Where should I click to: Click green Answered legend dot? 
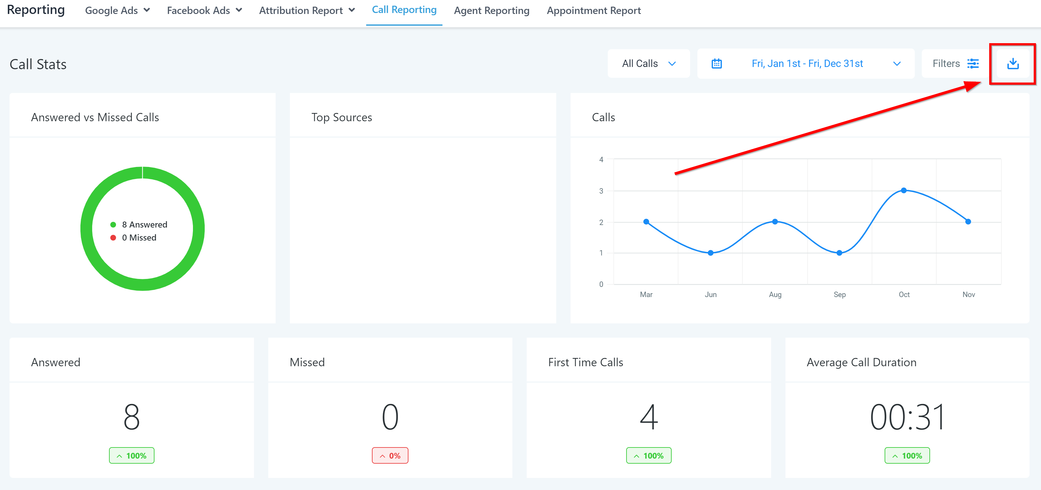[x=113, y=225]
